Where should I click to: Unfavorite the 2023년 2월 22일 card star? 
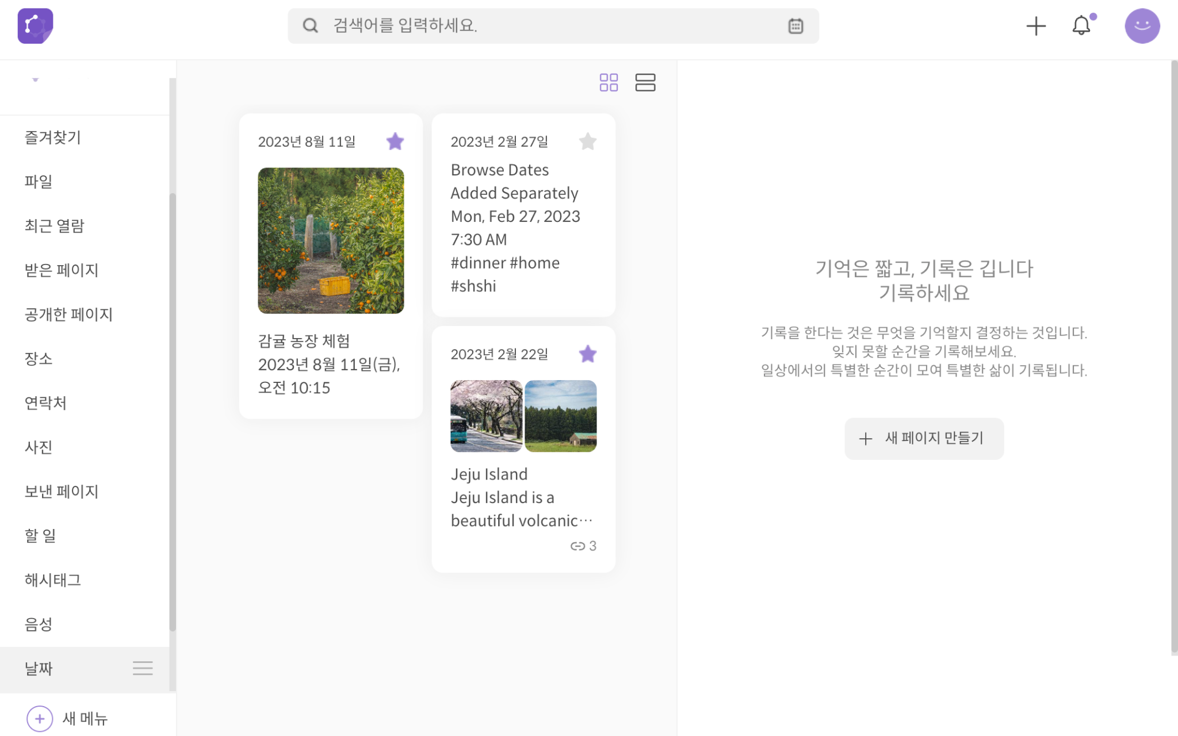click(588, 354)
